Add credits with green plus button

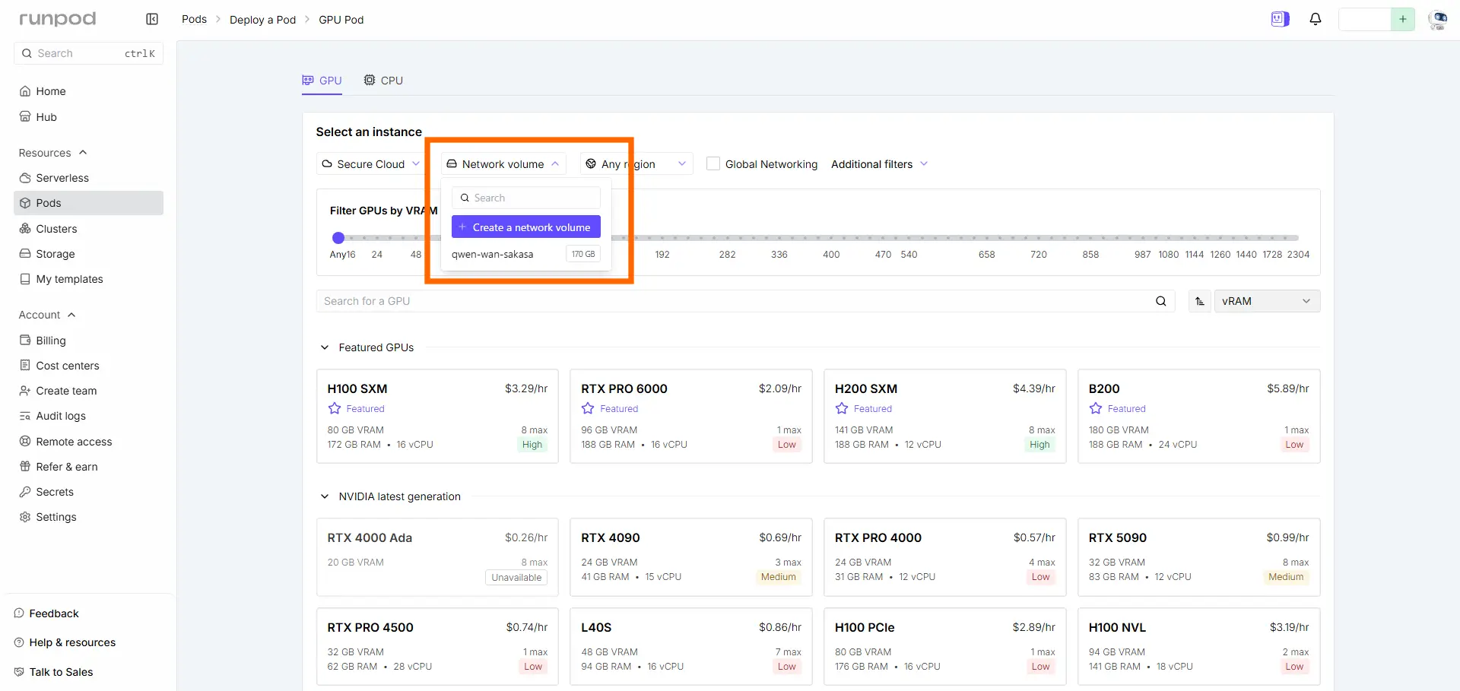1402,19
